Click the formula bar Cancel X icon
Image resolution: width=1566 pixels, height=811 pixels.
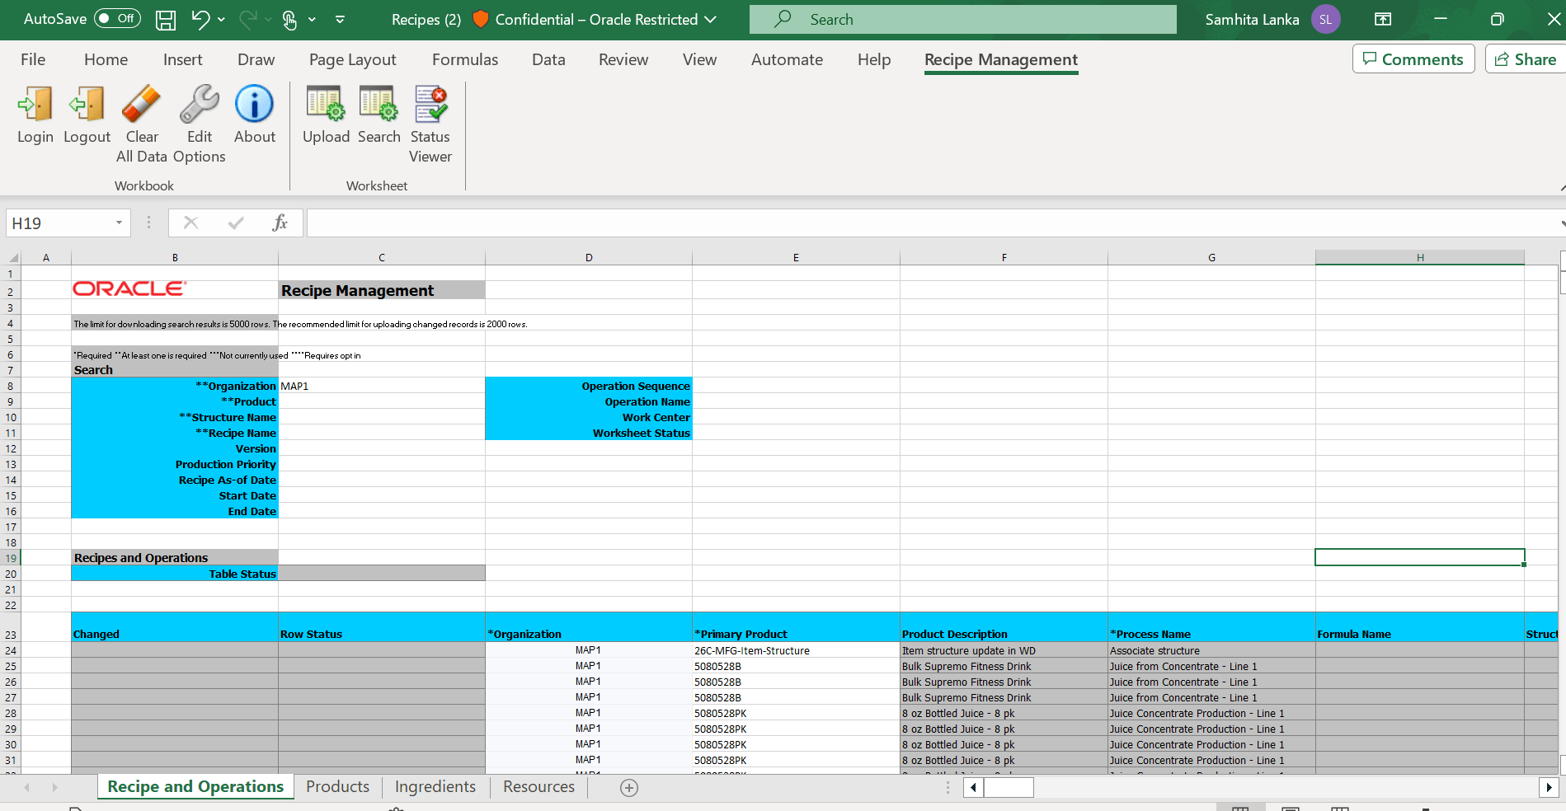[190, 223]
